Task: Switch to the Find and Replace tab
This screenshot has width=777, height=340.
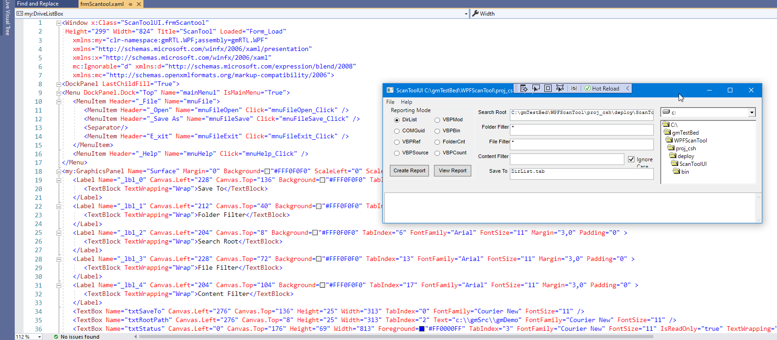Action: tap(38, 4)
